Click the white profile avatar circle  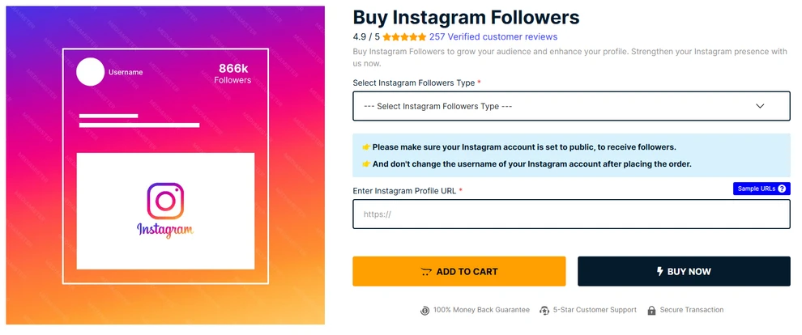click(x=90, y=72)
